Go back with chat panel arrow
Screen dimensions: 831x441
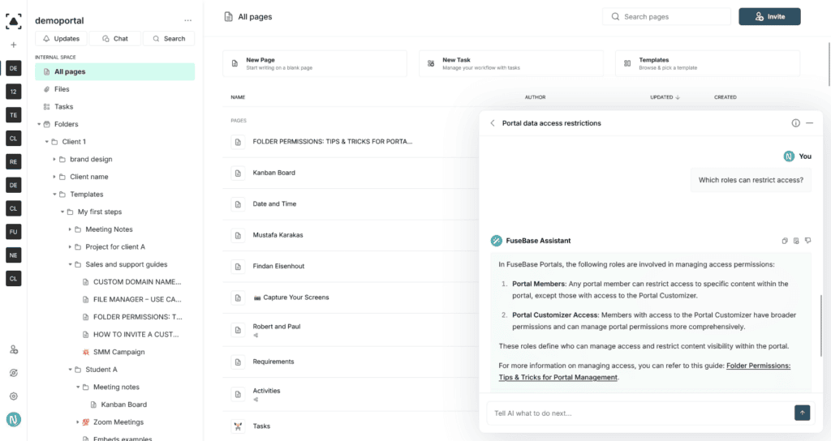tap(493, 123)
